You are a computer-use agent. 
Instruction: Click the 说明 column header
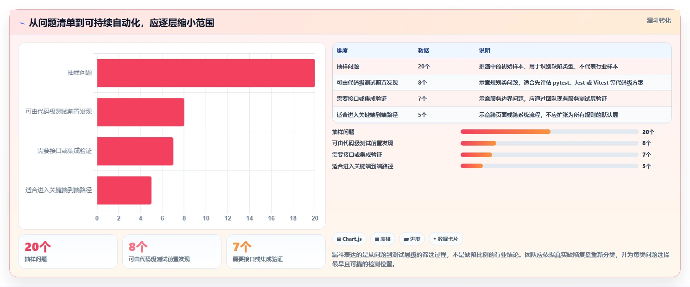(485, 51)
